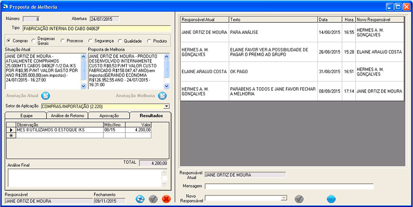Screen dimensions: 413x207
Task: Click the Hora column header
Action: pyautogui.click(x=348, y=20)
